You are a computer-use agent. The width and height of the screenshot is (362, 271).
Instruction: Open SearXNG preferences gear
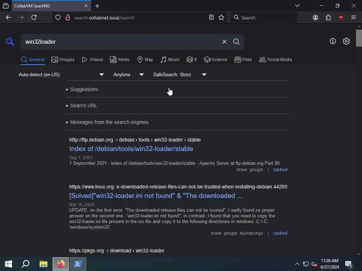[x=346, y=41]
